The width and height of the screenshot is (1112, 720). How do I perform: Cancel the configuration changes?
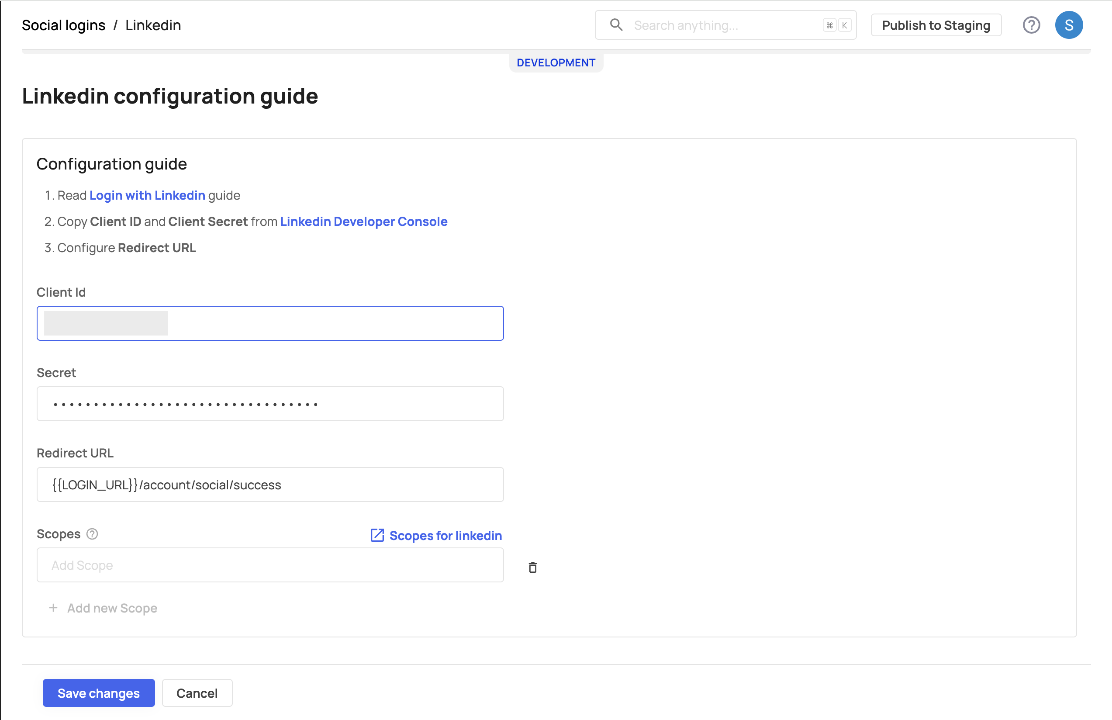click(x=197, y=693)
